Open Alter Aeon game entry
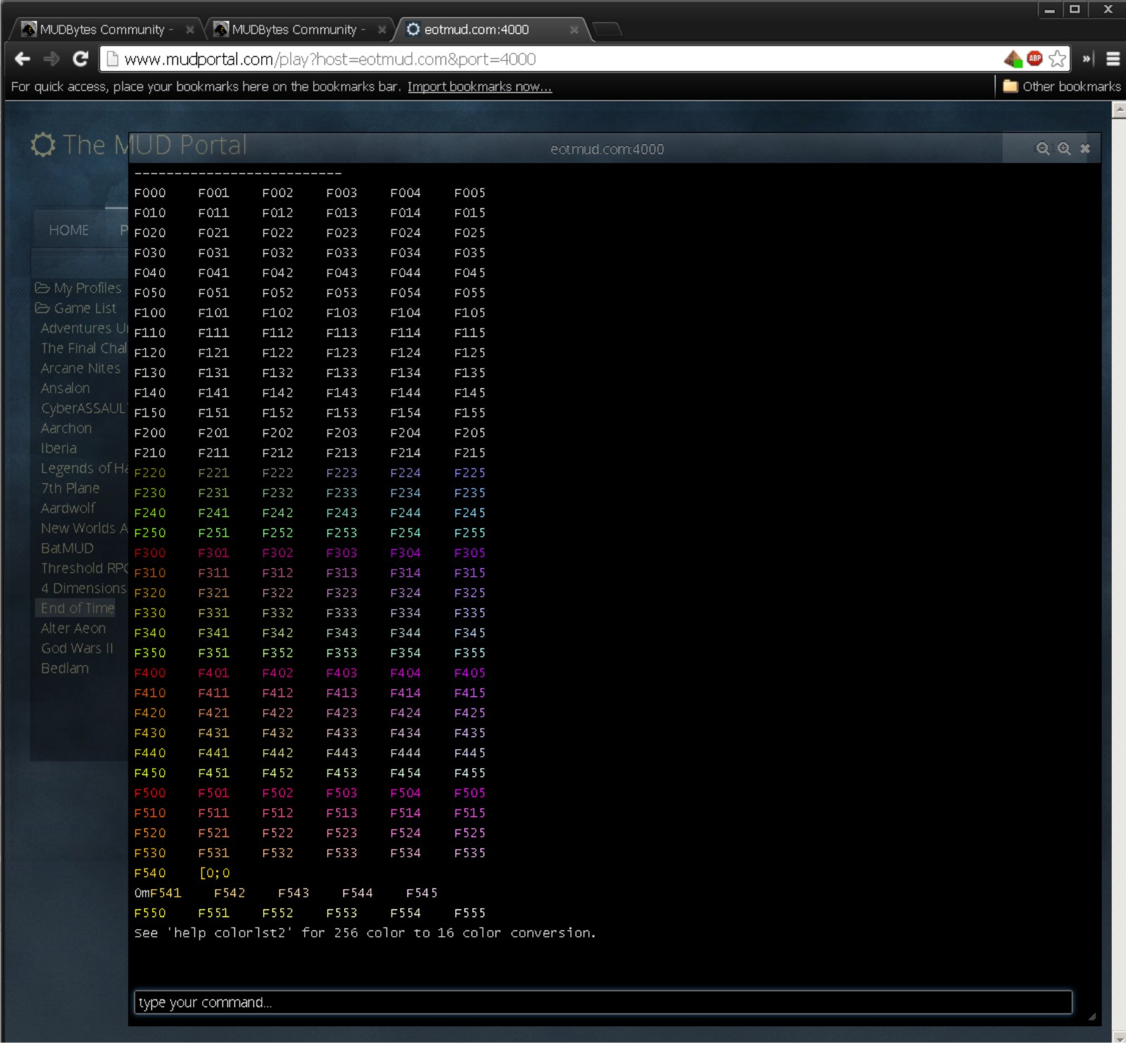Screen dimensions: 1126x1043 73,628
